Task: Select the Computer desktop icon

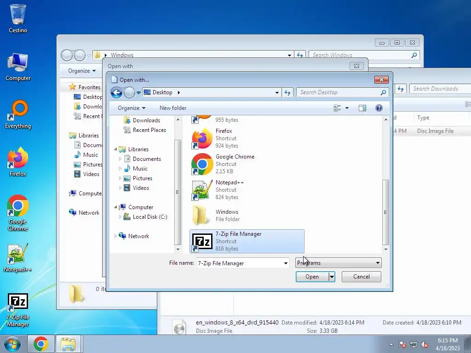Action: click(18, 67)
